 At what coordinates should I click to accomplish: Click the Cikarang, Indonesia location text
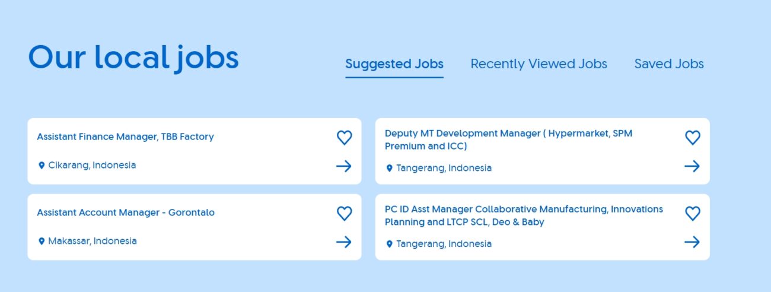92,166
